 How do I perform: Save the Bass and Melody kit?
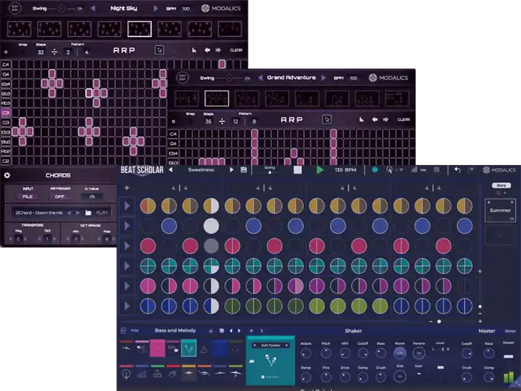coord(222,331)
